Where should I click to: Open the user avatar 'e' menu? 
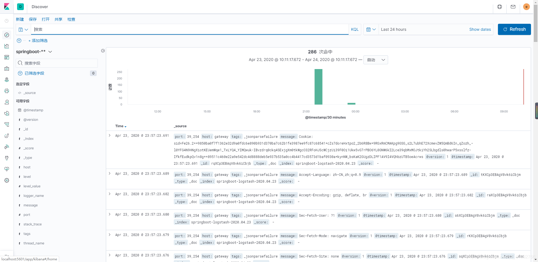point(527,7)
